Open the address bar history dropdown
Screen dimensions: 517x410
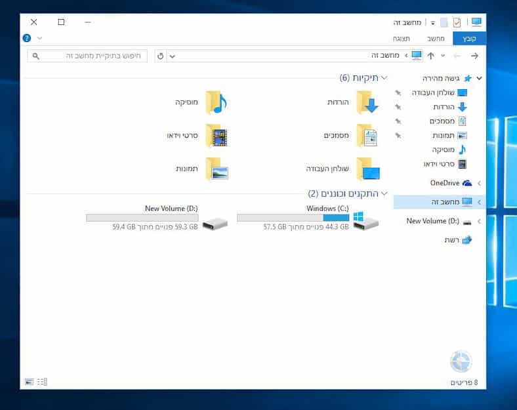point(173,56)
